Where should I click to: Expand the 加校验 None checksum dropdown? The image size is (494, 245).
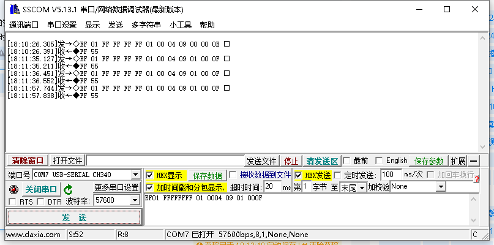click(440, 187)
